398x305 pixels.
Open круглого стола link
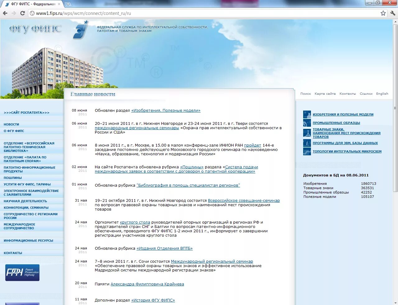135,222
